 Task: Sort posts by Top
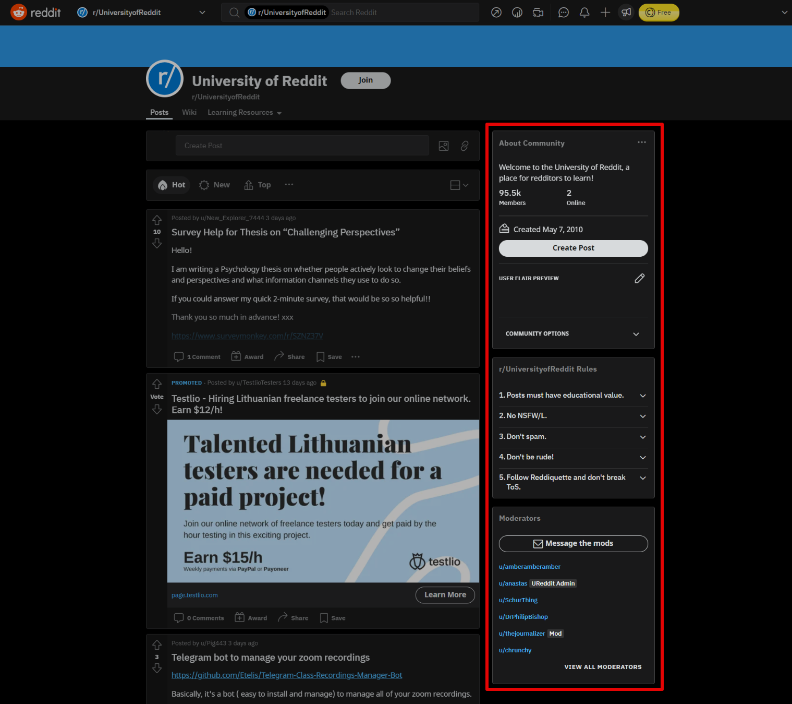pos(258,185)
